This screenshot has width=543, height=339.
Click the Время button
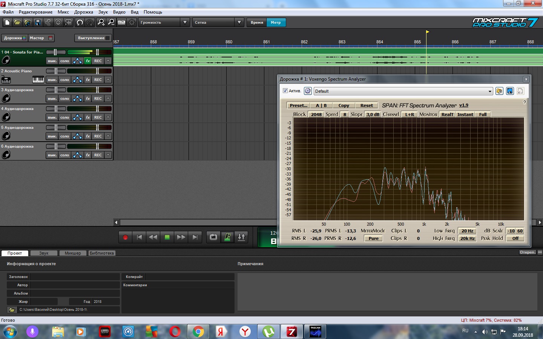[257, 23]
